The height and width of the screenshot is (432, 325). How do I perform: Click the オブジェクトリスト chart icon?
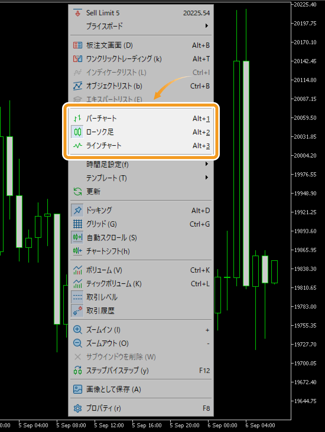(78, 86)
